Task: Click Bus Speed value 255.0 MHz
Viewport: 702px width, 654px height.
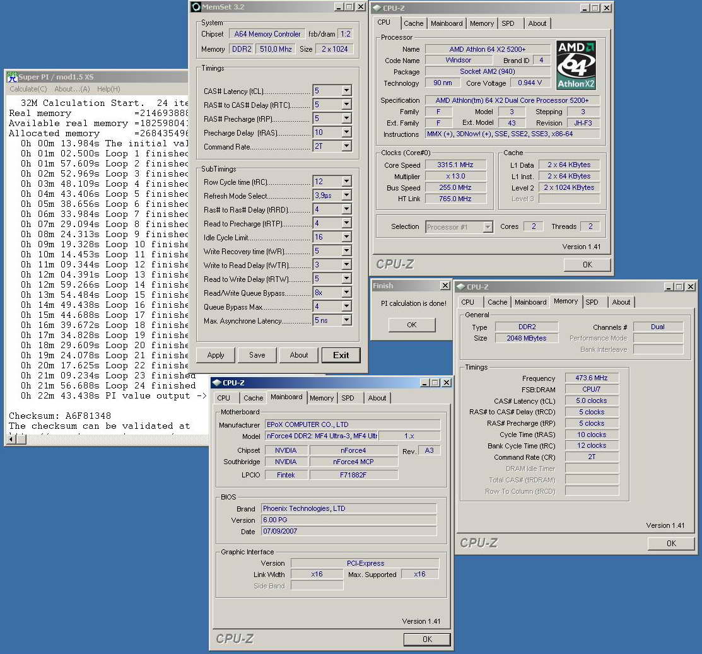Action: (455, 187)
